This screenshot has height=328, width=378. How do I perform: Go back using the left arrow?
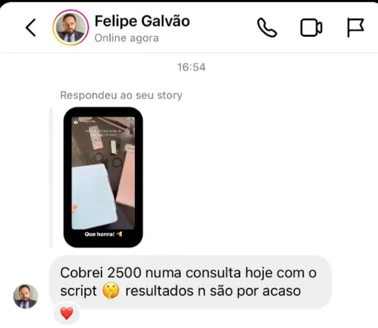[x=31, y=27]
